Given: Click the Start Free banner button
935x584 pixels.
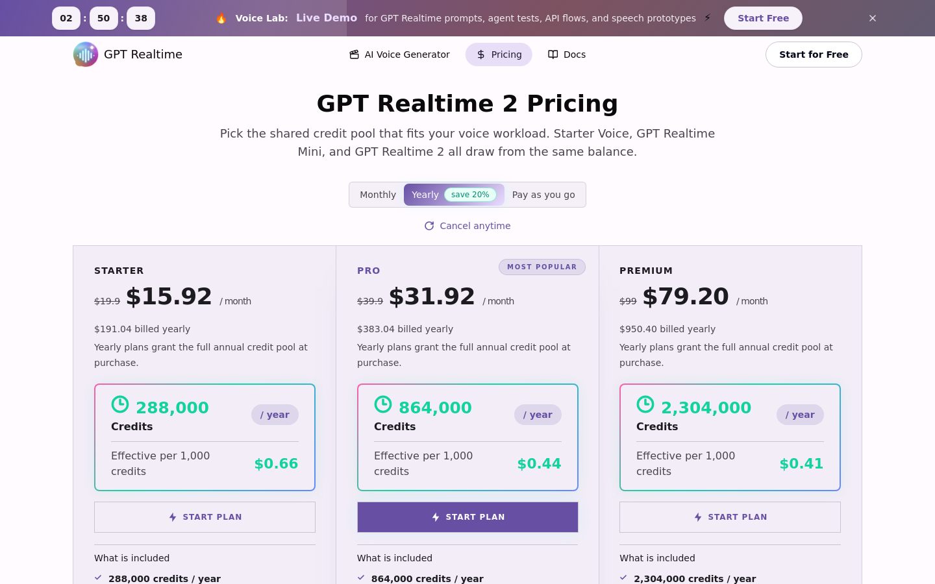Looking at the screenshot, I should coord(763,18).
